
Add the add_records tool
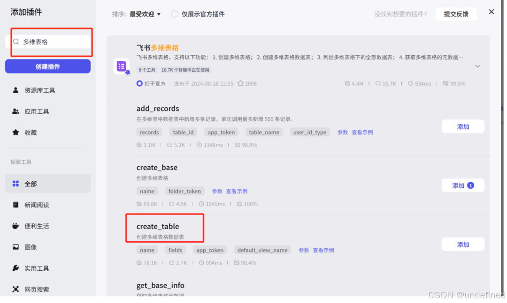463,126
